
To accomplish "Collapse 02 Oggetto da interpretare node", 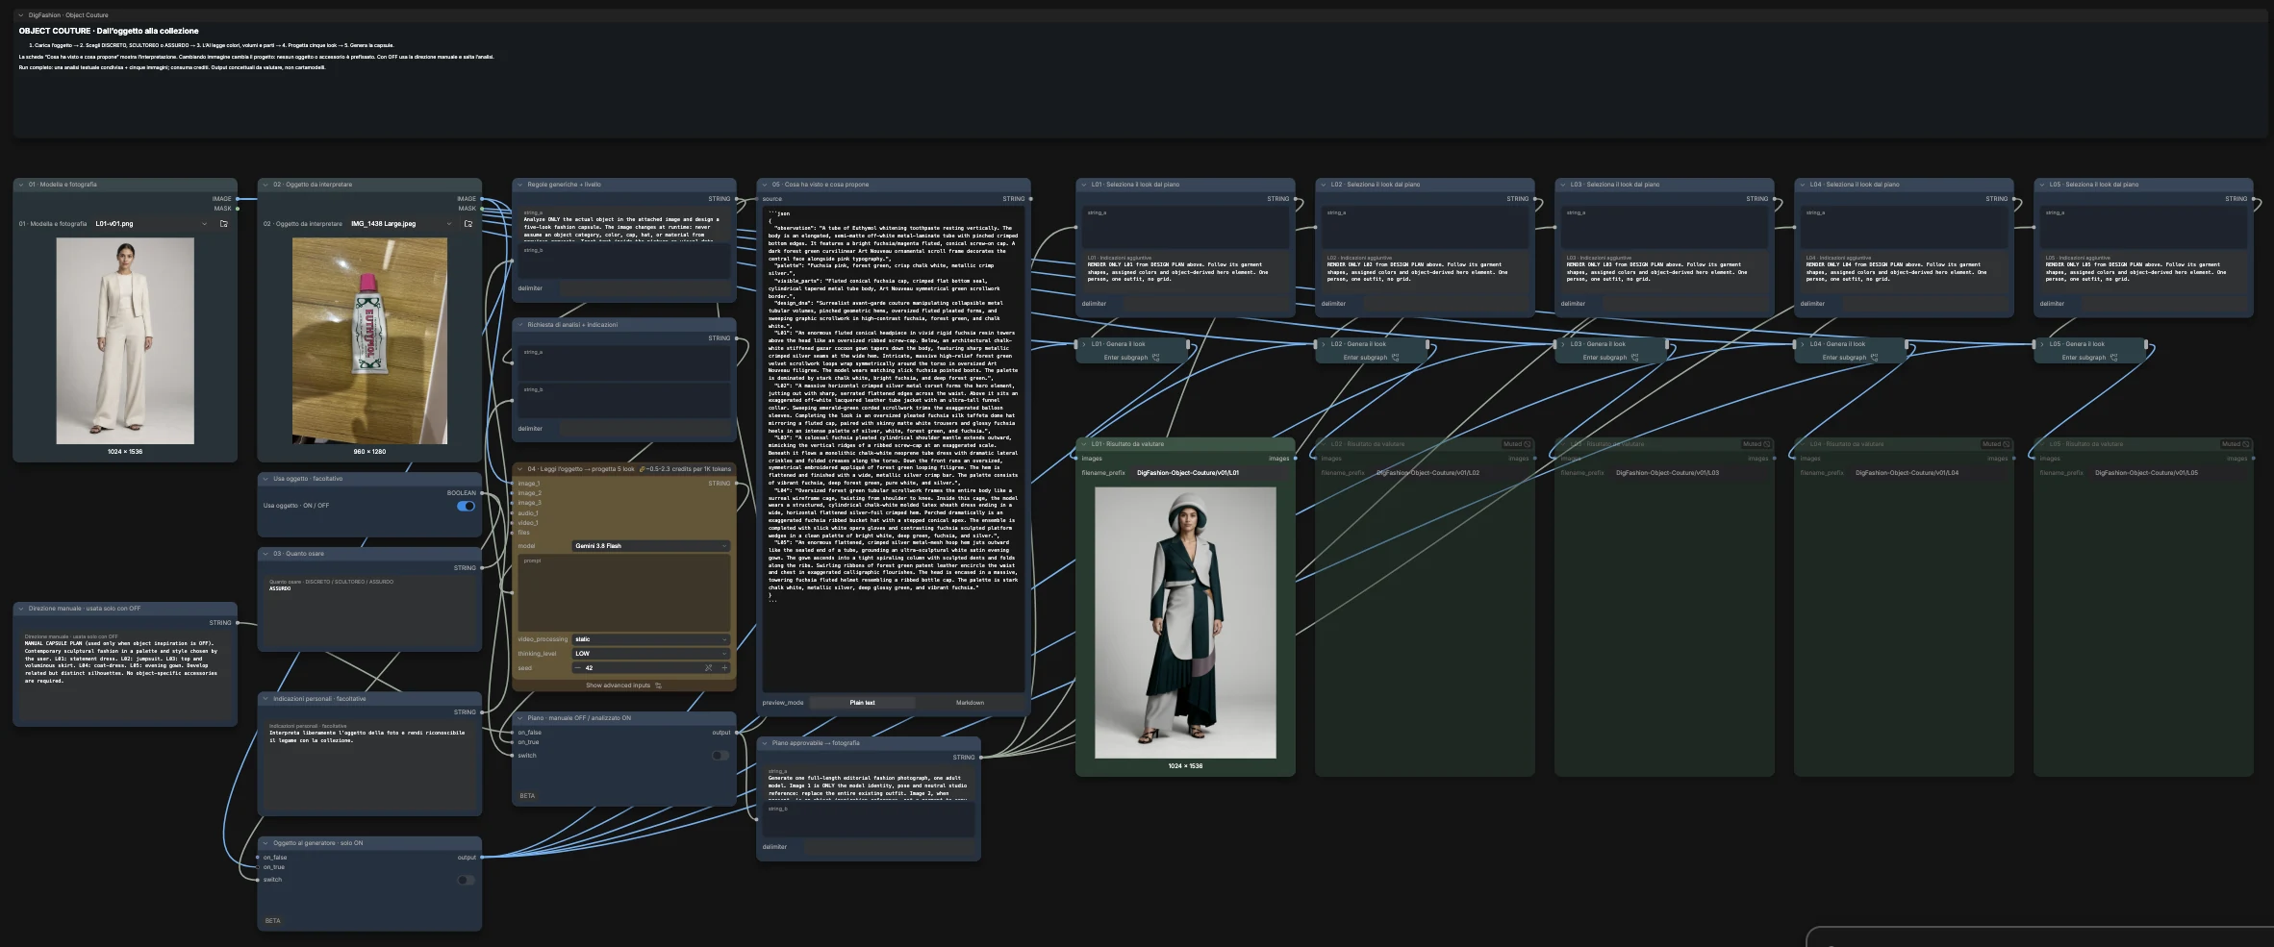I will (266, 185).
